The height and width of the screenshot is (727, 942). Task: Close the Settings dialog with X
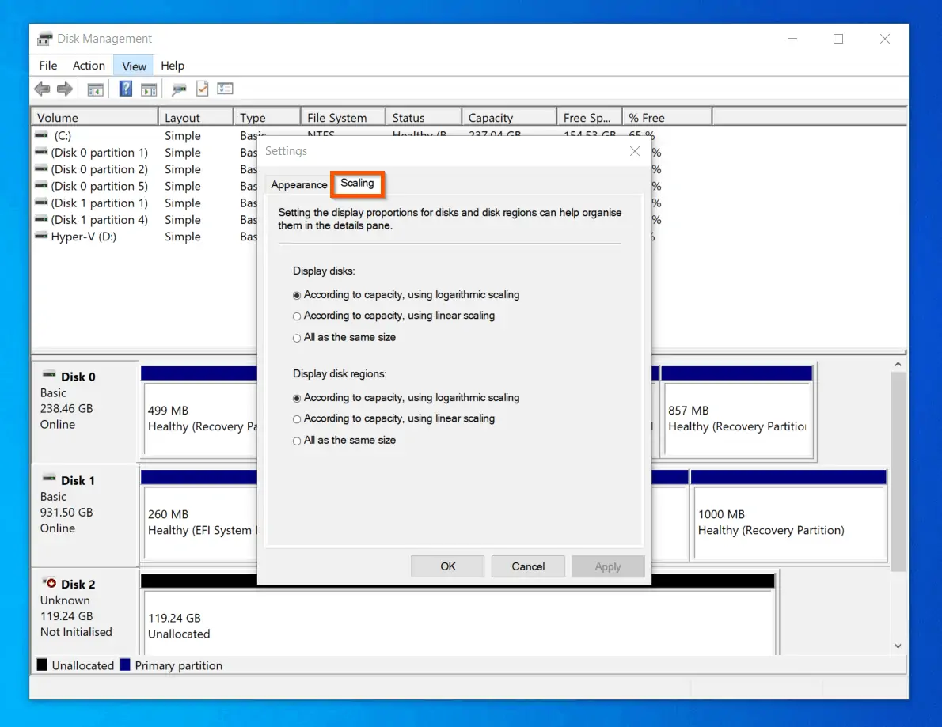[634, 151]
